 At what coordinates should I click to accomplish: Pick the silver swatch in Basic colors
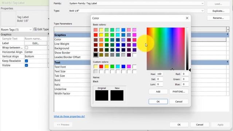coord(123,55)
